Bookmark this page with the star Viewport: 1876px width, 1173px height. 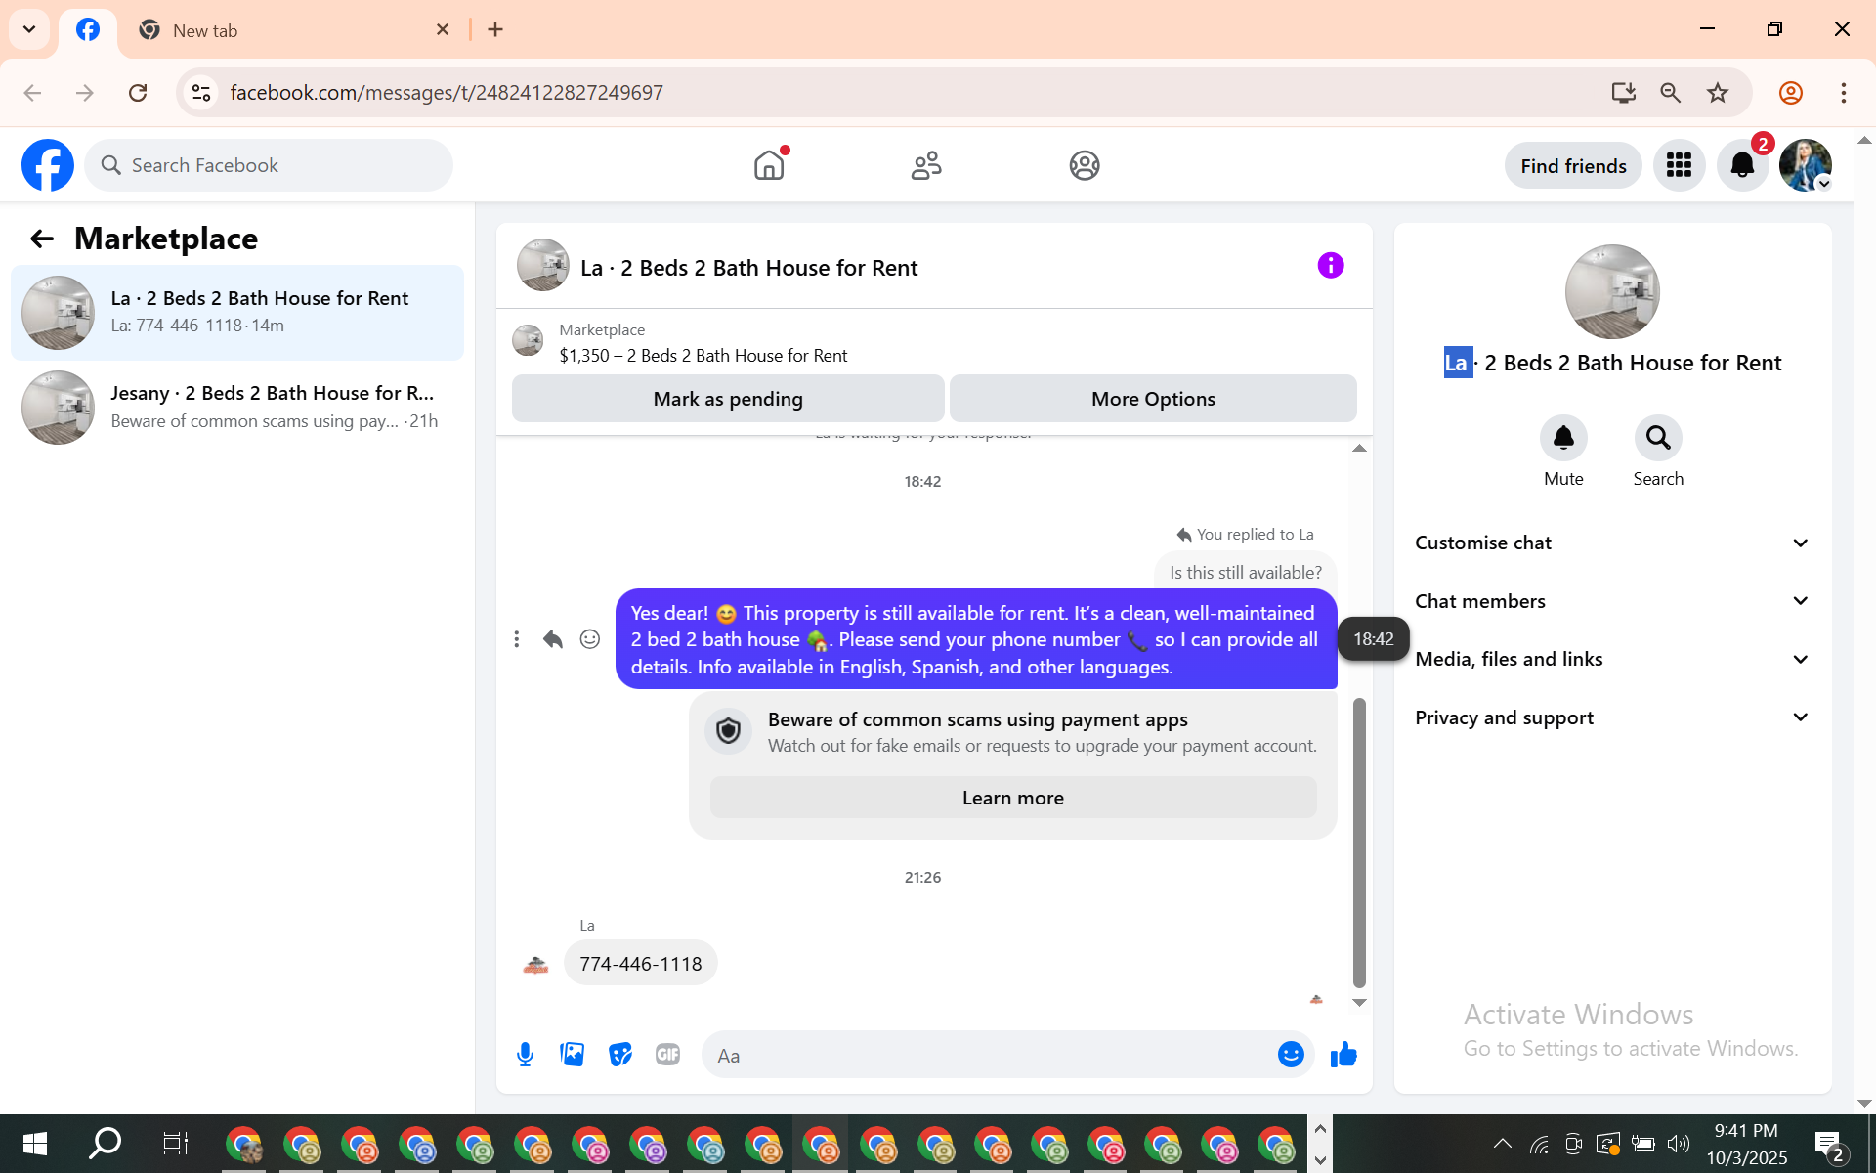(1717, 93)
